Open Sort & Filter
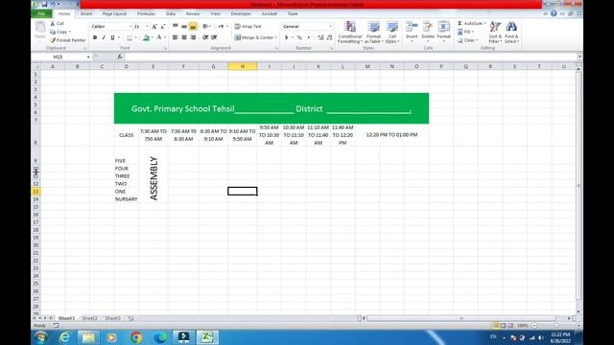This screenshot has height=345, width=614. click(495, 32)
